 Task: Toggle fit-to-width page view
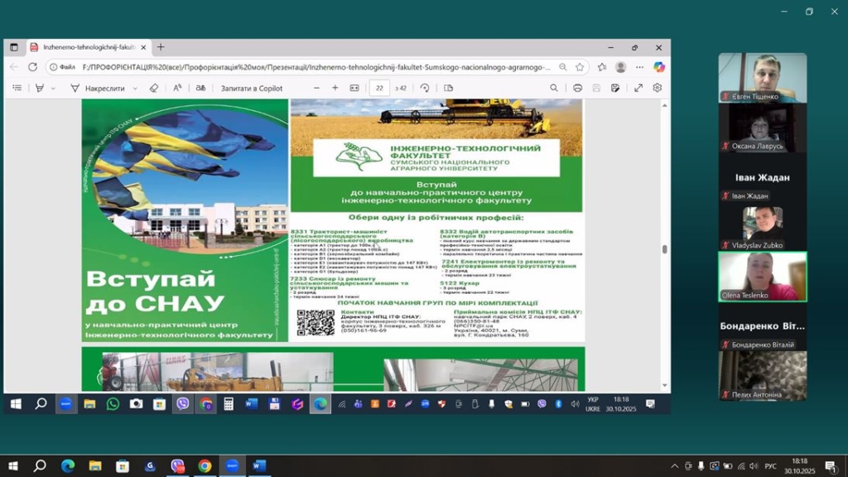354,88
